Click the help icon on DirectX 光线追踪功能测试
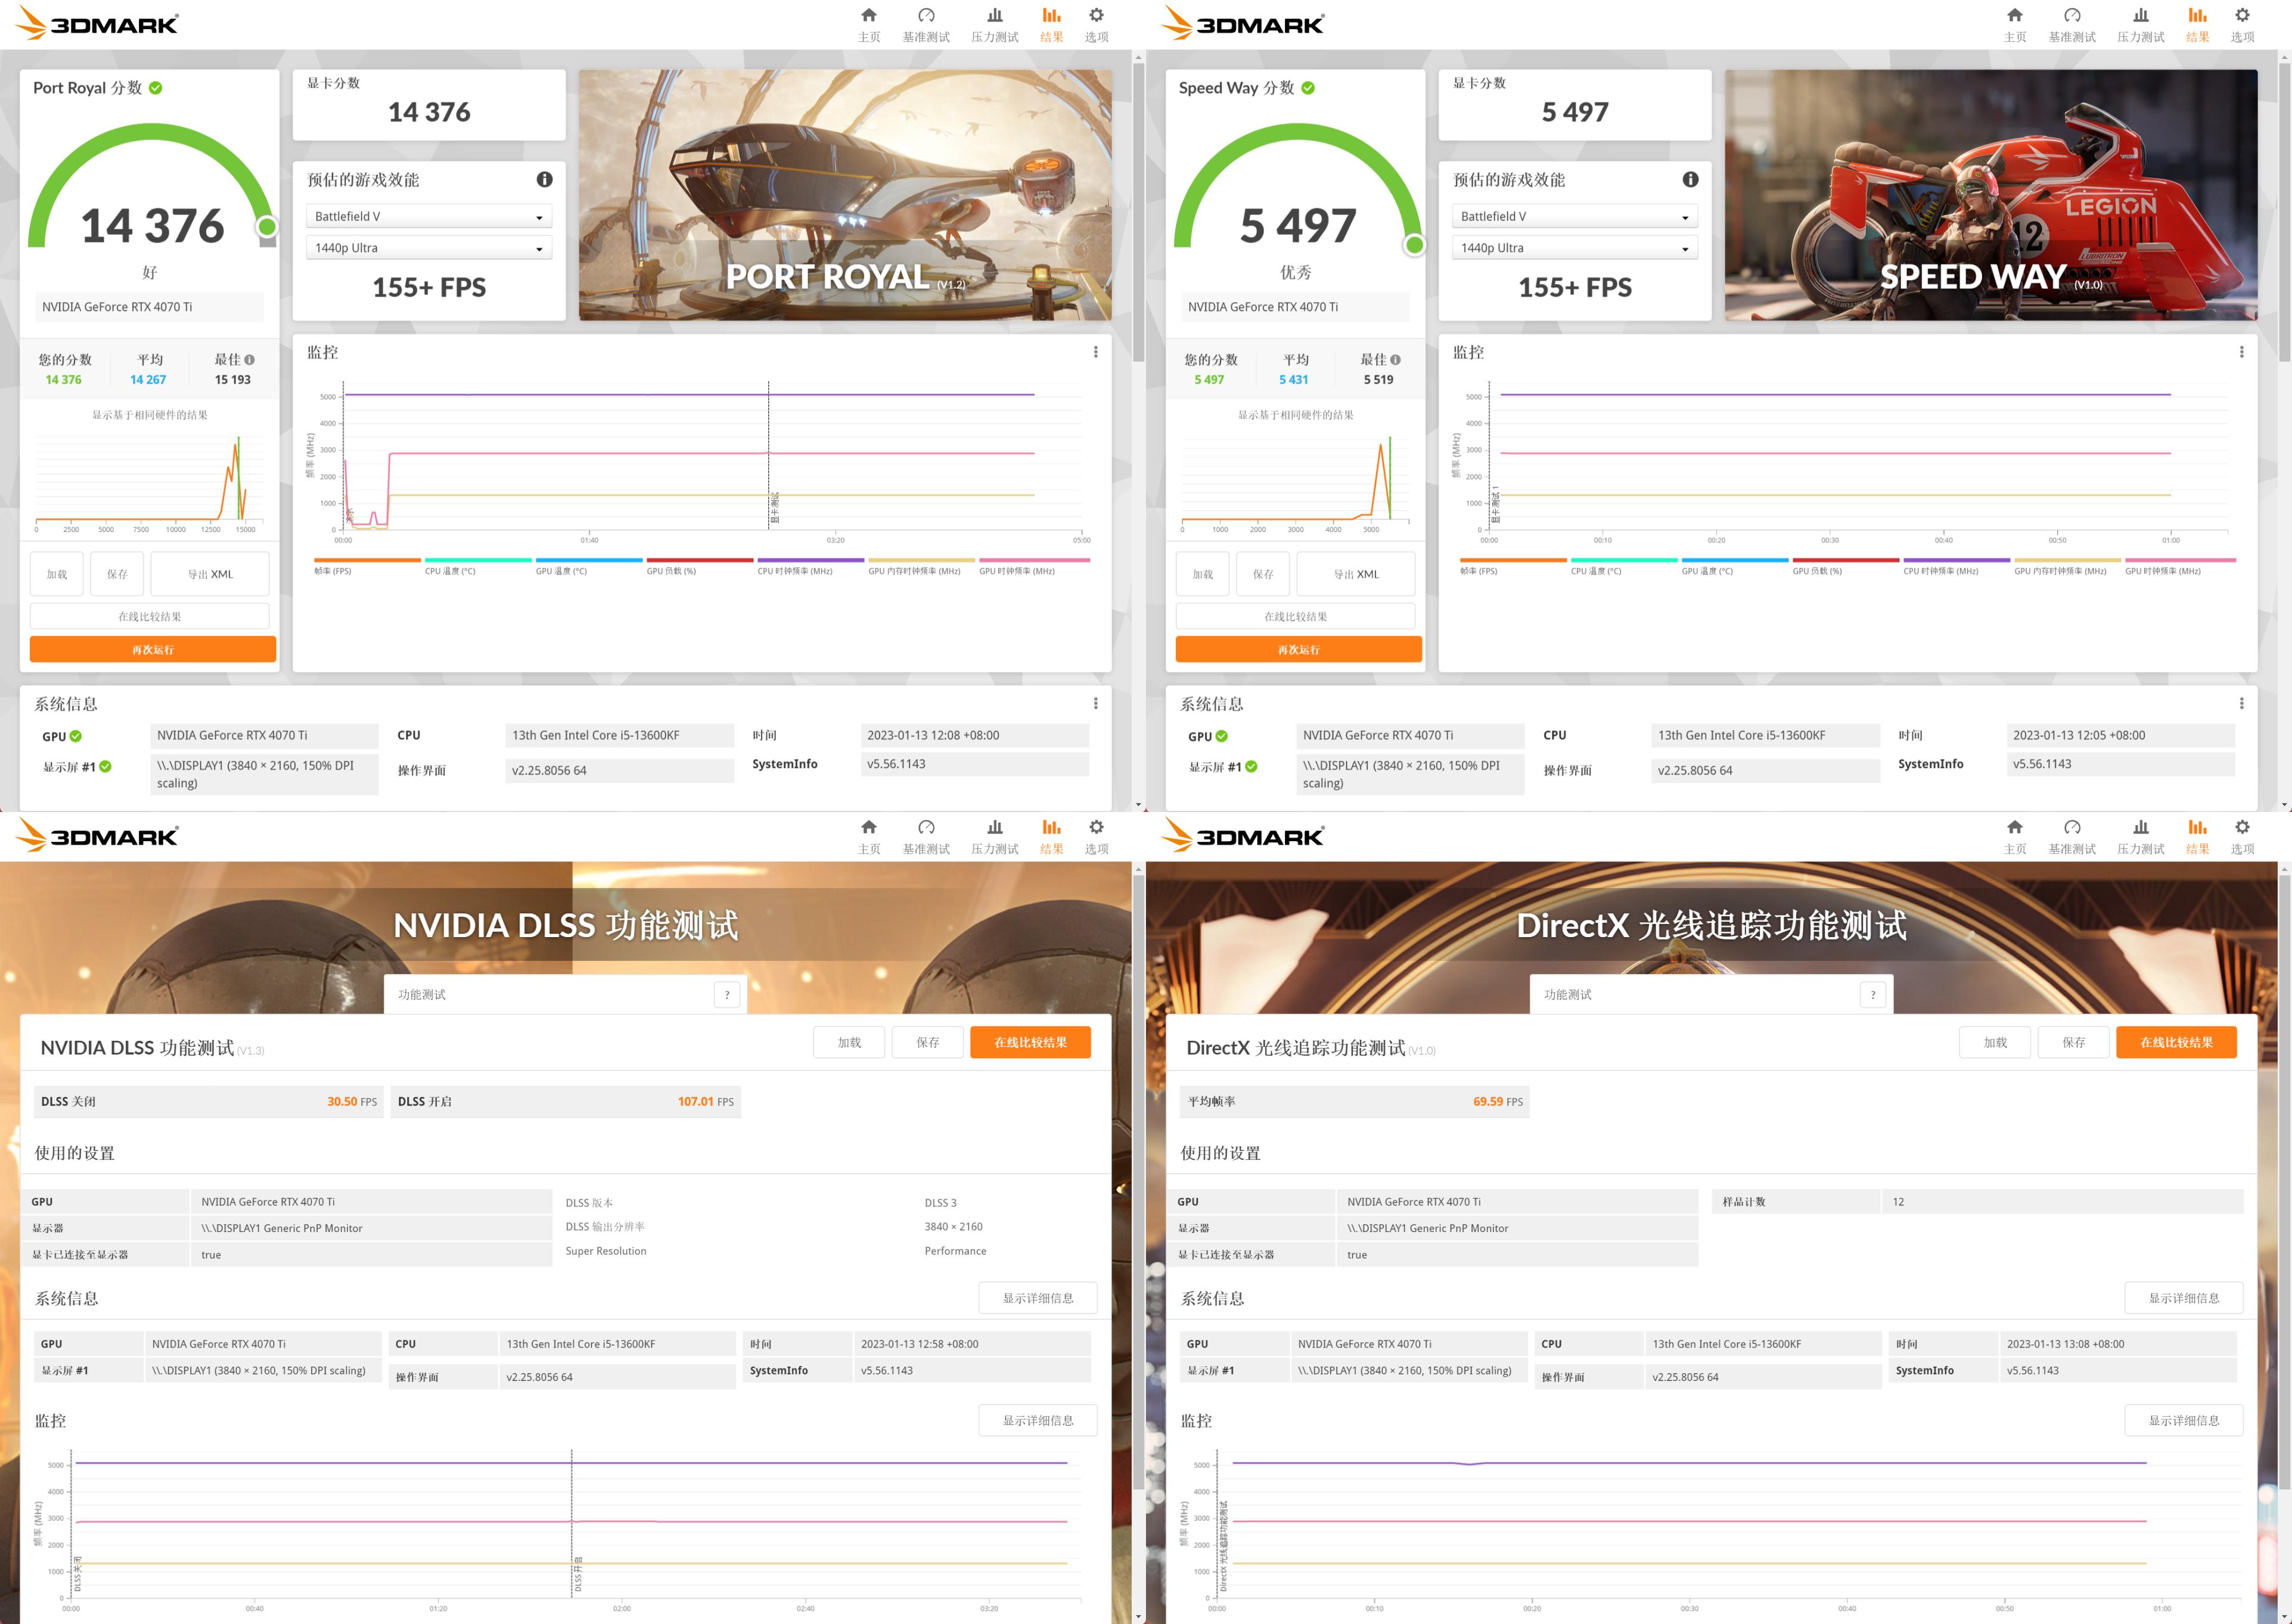The image size is (2292, 1624). [x=1872, y=994]
